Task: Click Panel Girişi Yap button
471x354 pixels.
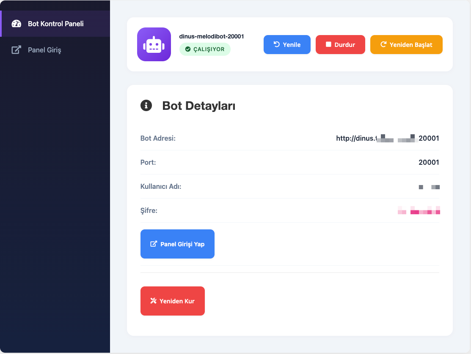Action: pos(177,244)
